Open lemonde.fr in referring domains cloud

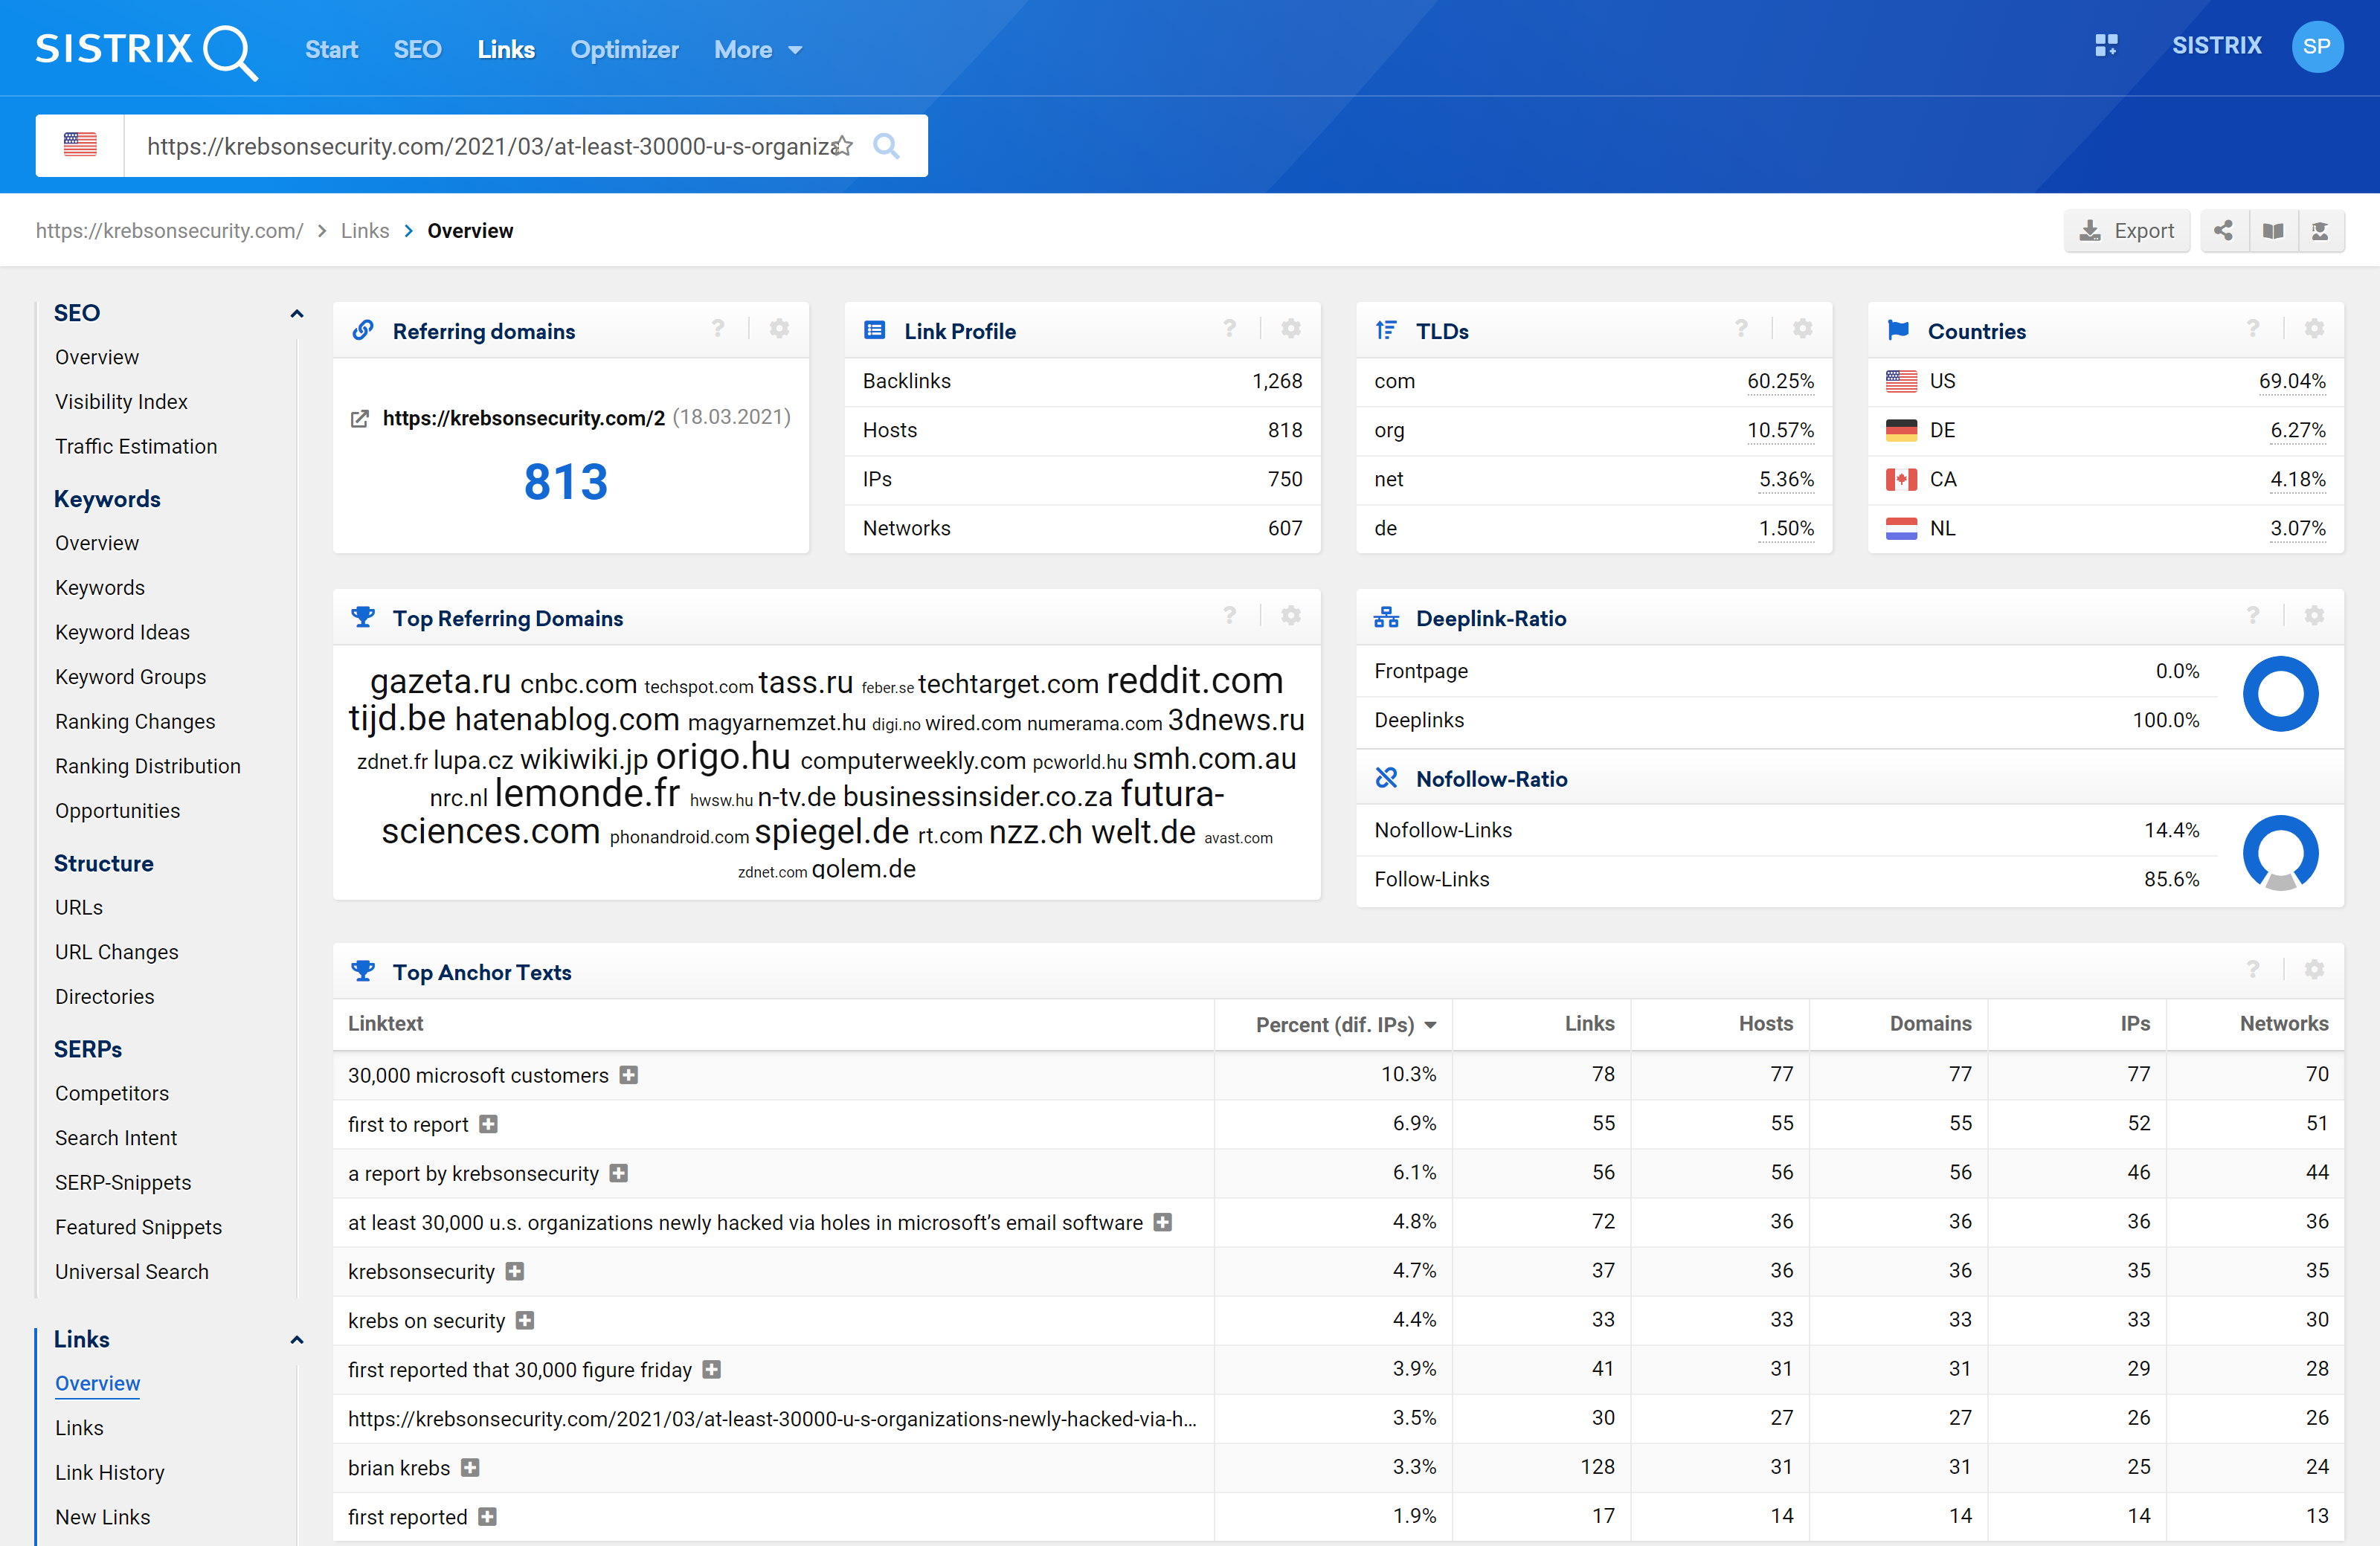point(587,793)
